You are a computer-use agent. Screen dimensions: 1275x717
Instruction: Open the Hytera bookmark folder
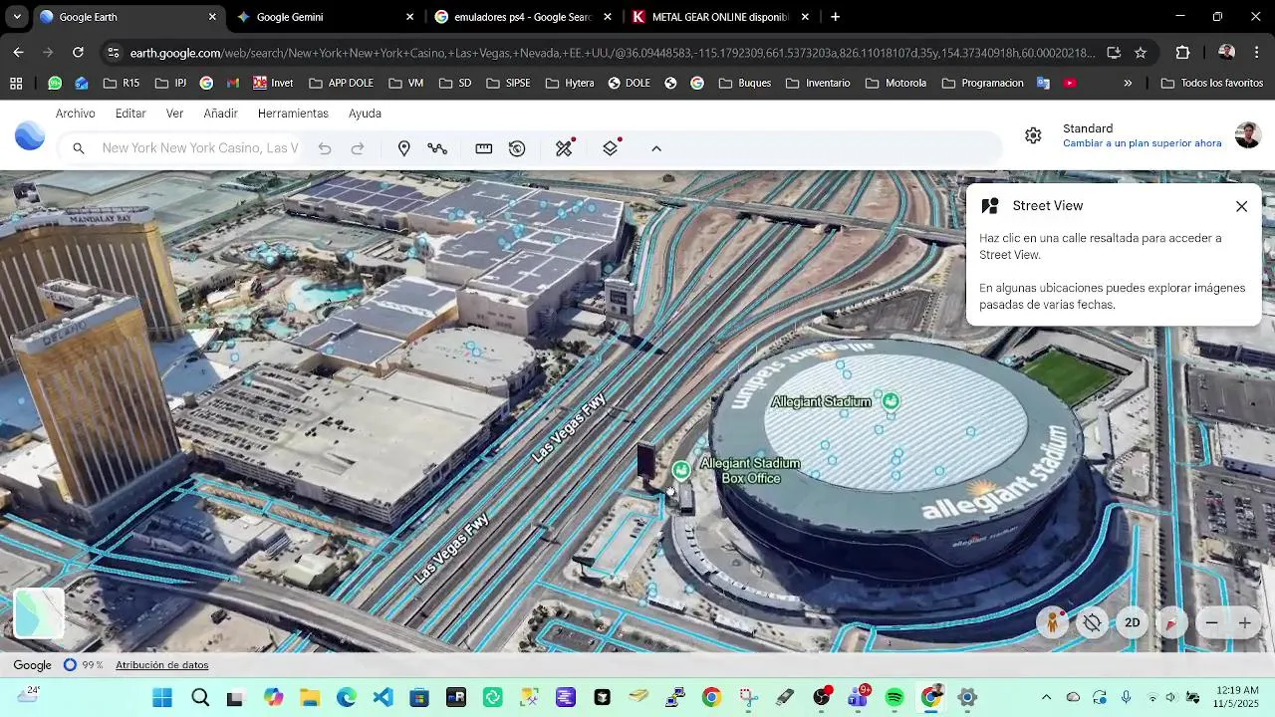click(x=570, y=83)
